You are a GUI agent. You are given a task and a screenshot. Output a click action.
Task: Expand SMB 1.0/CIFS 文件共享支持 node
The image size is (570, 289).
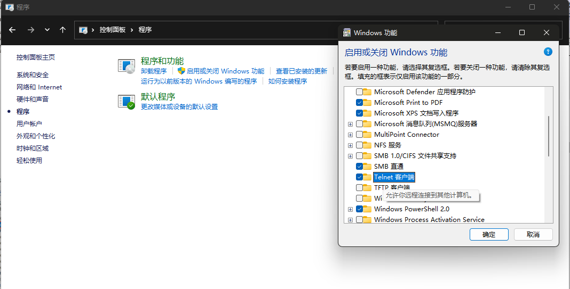coord(350,156)
